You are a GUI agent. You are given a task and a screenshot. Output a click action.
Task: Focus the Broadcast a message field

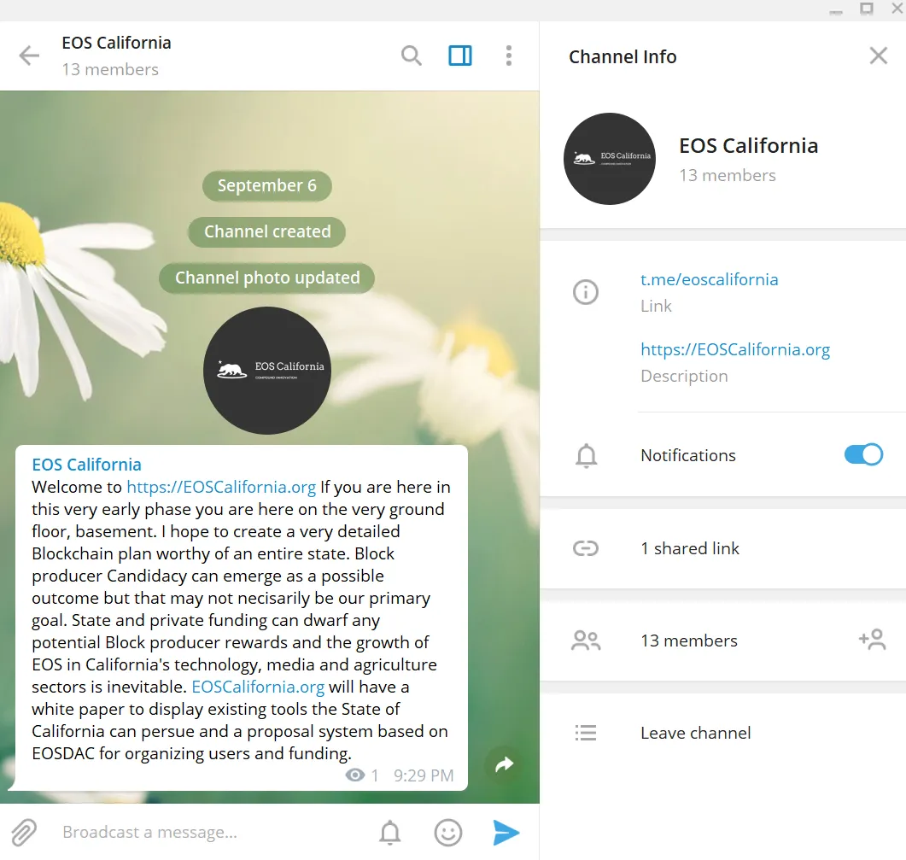click(213, 833)
